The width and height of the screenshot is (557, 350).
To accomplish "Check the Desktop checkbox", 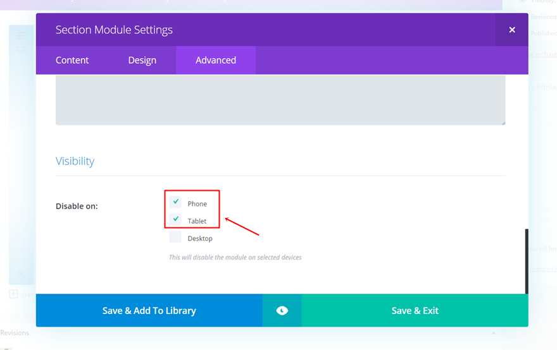I will tap(175, 238).
